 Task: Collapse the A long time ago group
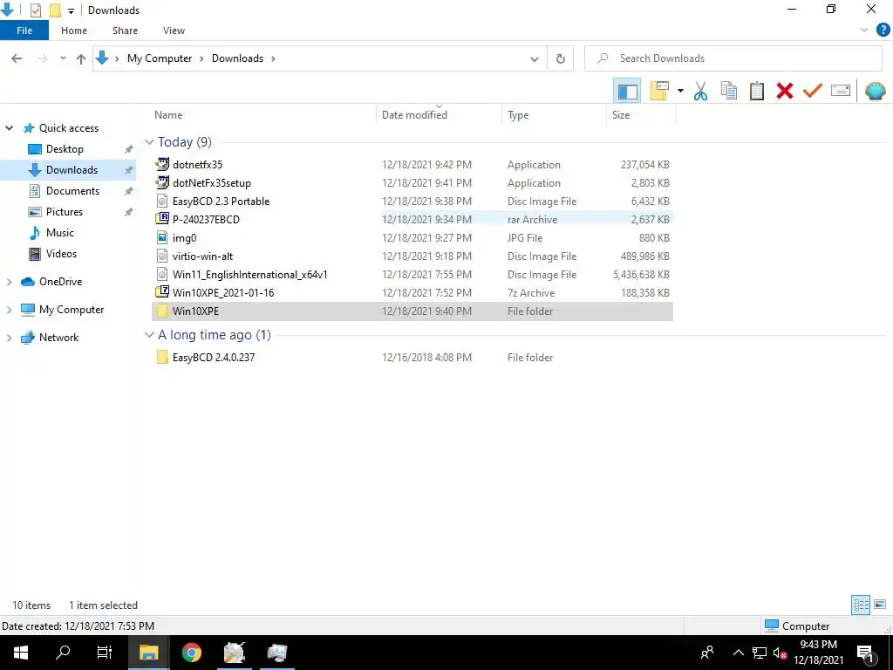click(149, 335)
